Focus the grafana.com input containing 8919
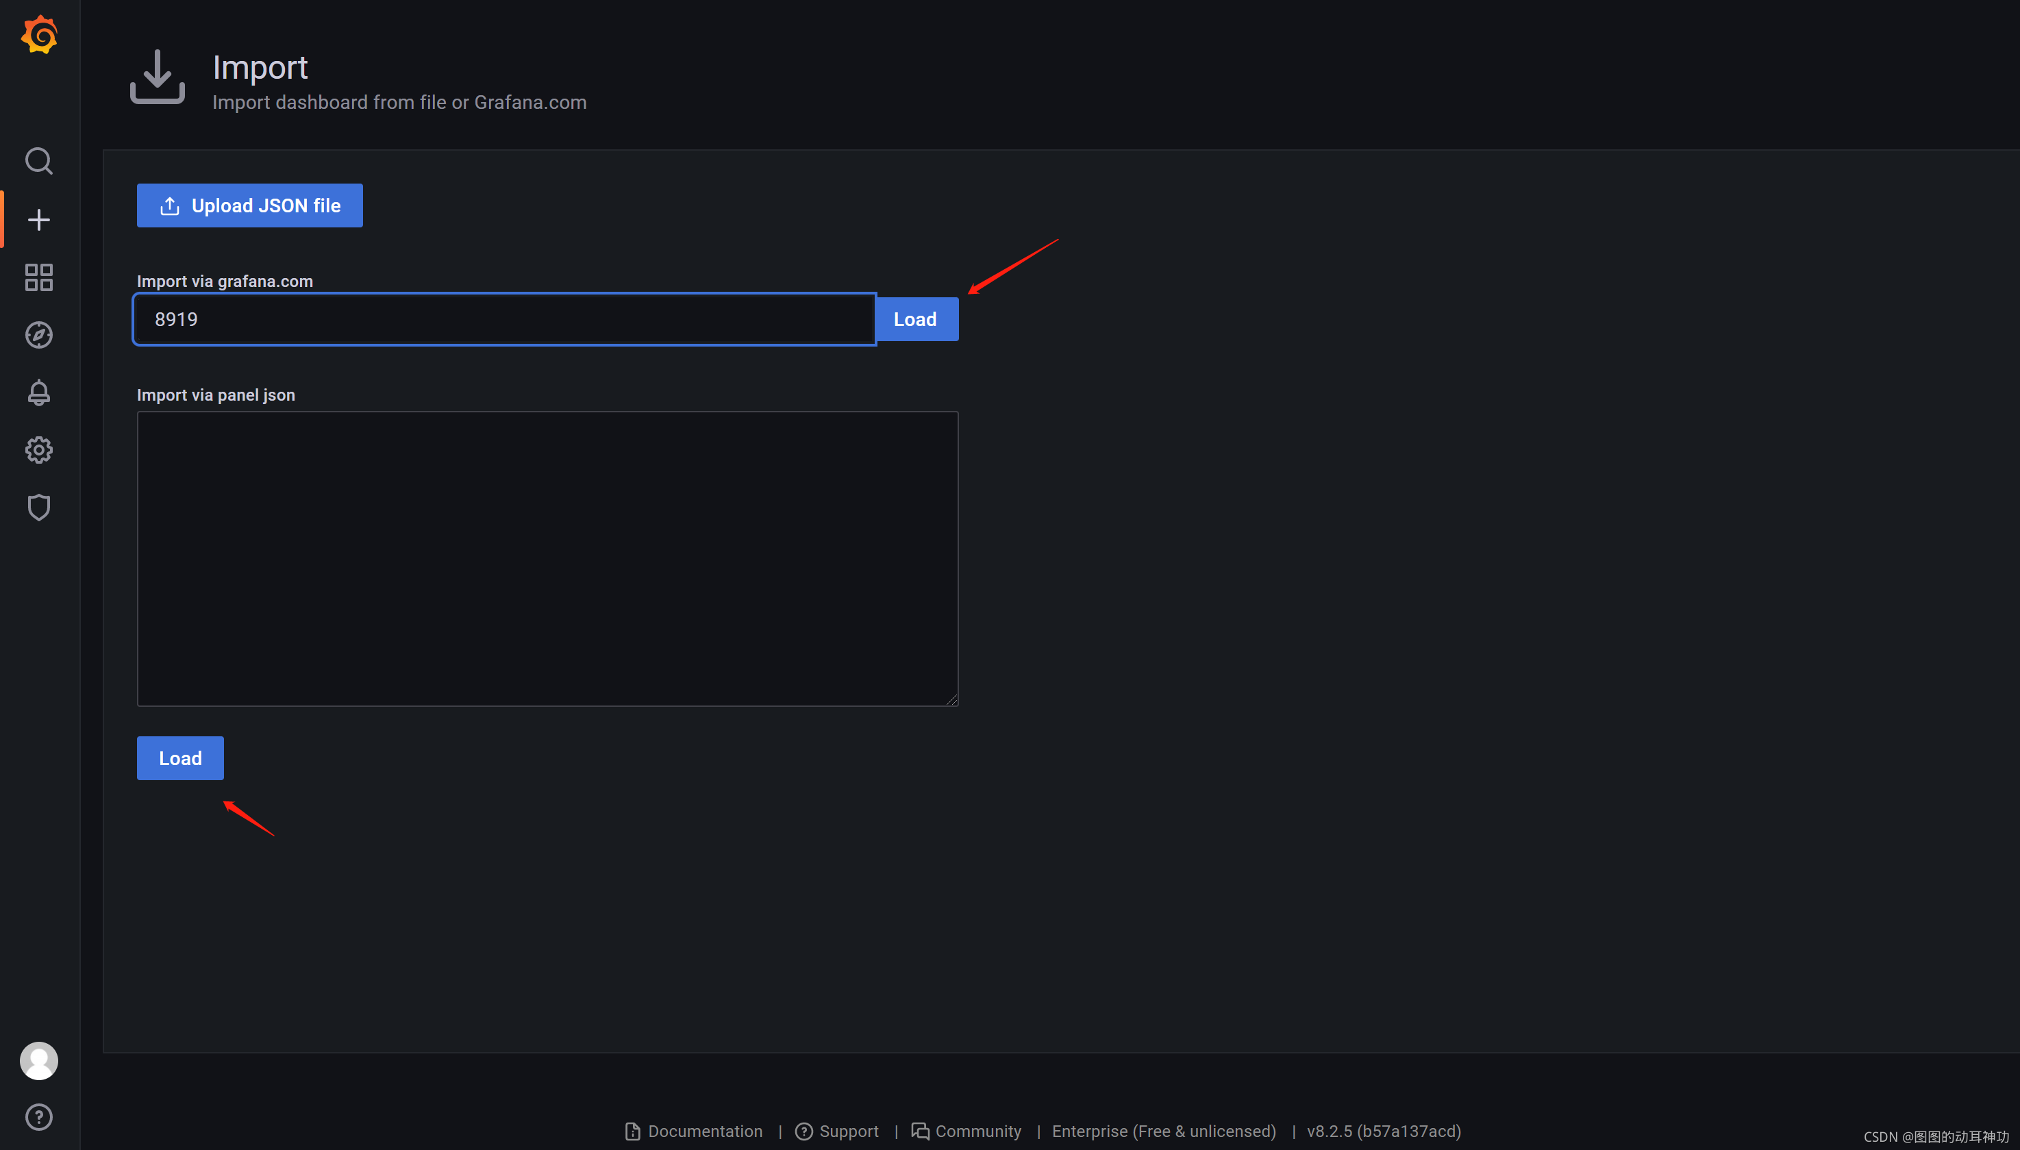This screenshot has width=2020, height=1150. click(506, 319)
